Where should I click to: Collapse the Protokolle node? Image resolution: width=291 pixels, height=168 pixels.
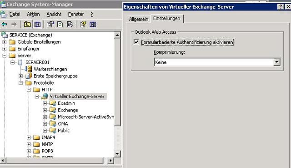20,83
